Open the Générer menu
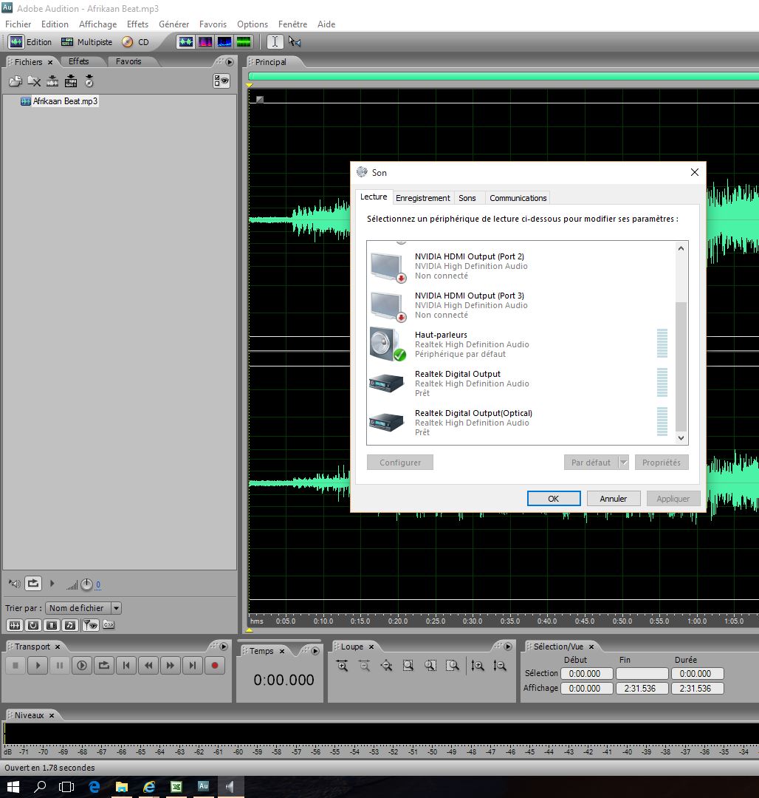 [174, 24]
